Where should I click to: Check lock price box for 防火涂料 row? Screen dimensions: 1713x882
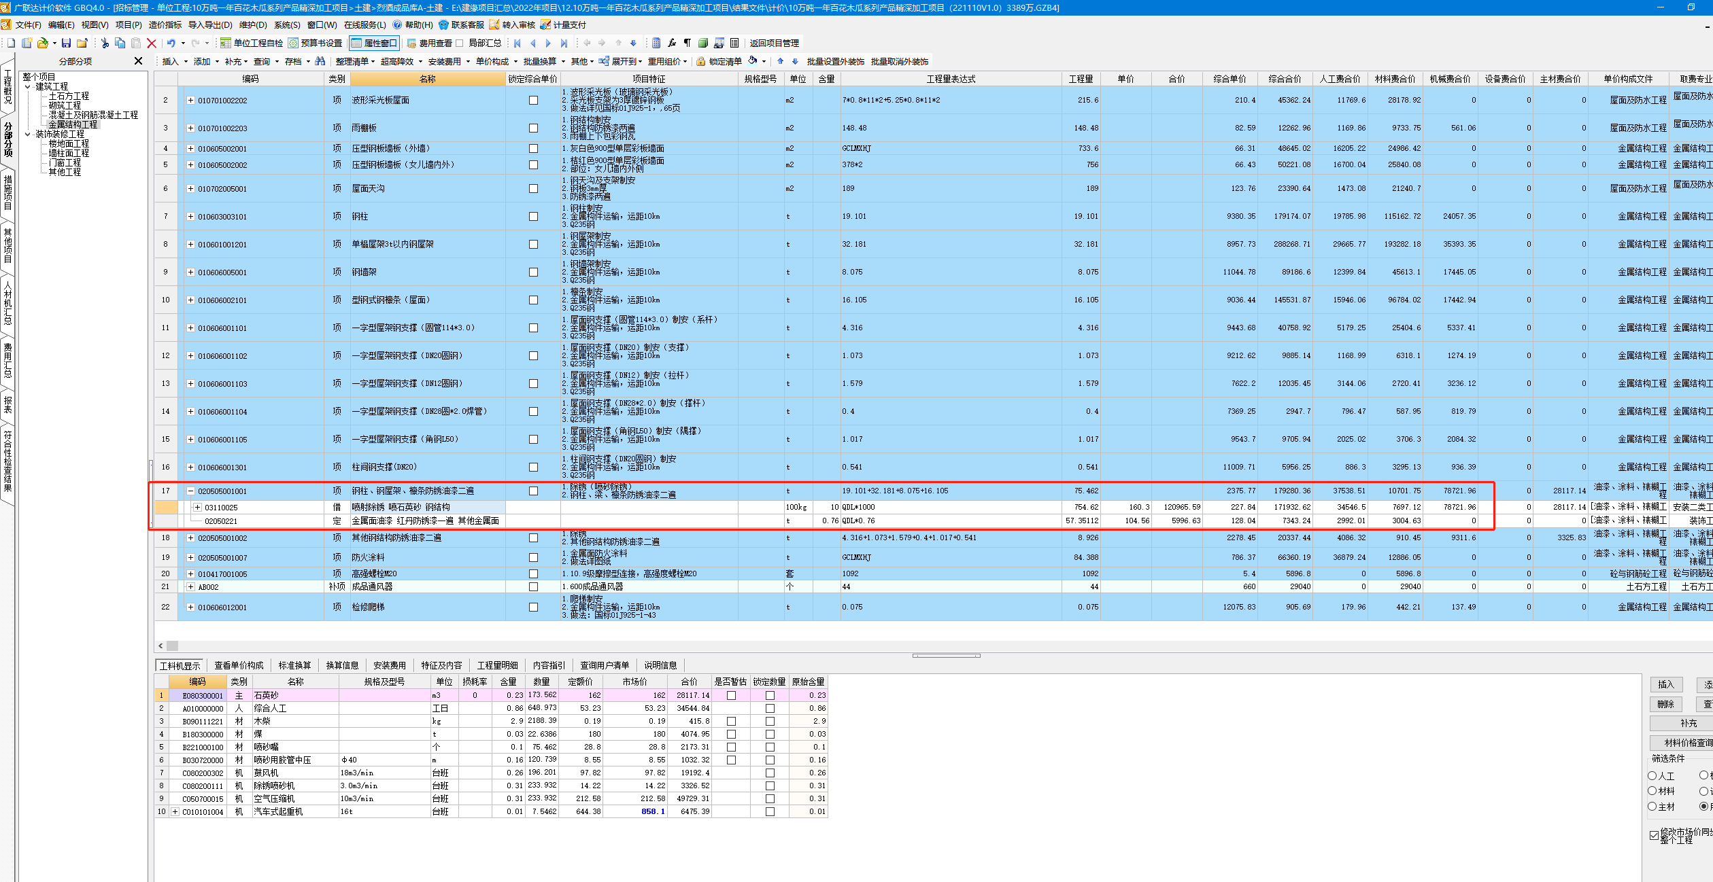pos(533,557)
